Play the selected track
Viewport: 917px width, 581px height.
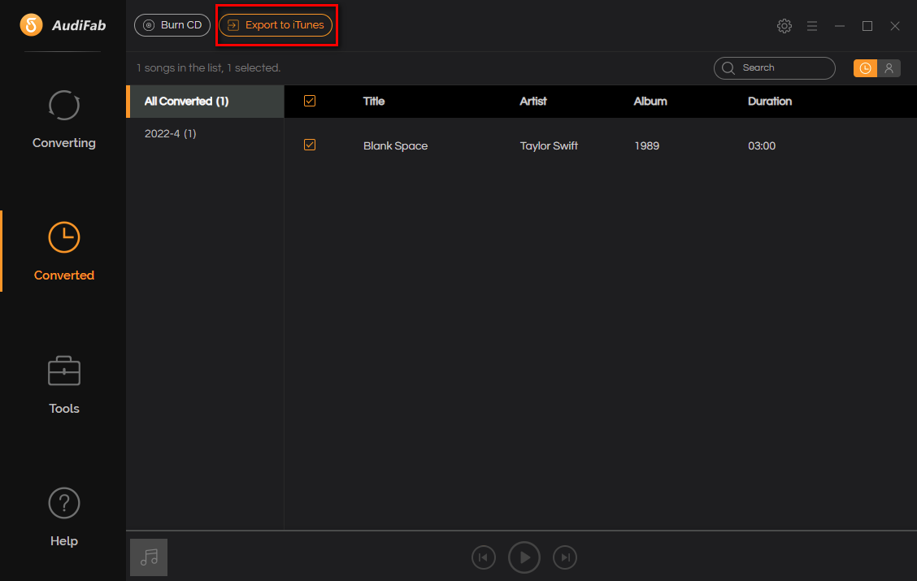coord(524,557)
